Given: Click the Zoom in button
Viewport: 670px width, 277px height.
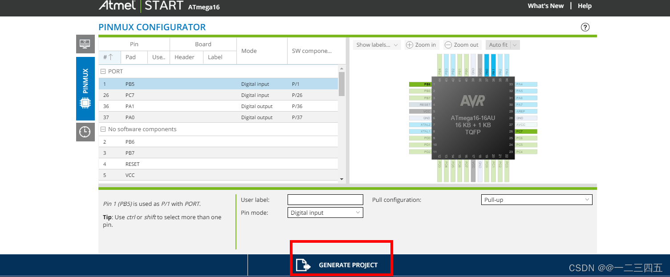Looking at the screenshot, I should [421, 45].
